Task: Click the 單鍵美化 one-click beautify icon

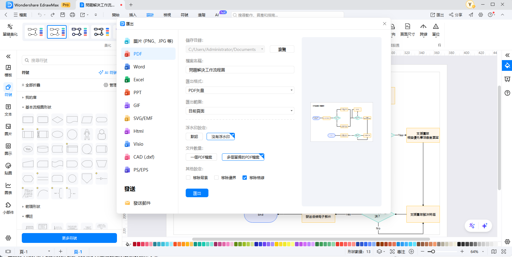Action: click(10, 30)
